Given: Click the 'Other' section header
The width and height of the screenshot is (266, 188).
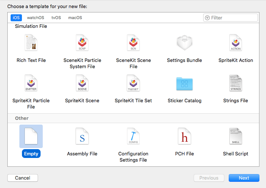Looking at the screenshot, I should point(22,118).
